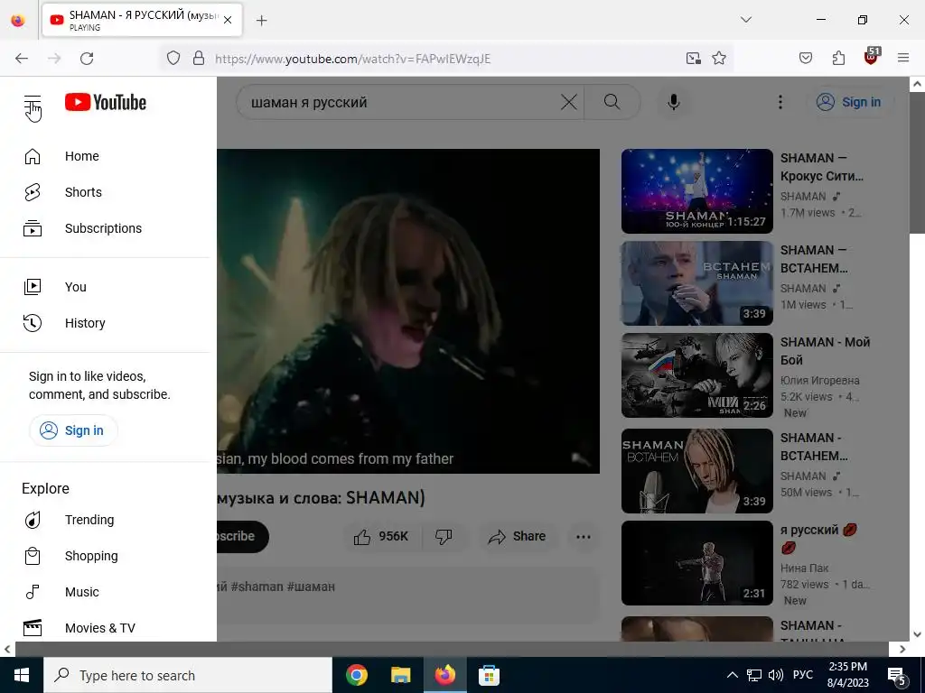Image resolution: width=925 pixels, height=693 pixels.
Task: Open the 1M views ВСТАНЕМ video thumbnail
Action: coord(696,282)
